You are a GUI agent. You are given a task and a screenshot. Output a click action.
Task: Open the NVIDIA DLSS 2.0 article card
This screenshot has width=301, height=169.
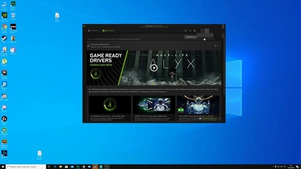[x=154, y=108]
